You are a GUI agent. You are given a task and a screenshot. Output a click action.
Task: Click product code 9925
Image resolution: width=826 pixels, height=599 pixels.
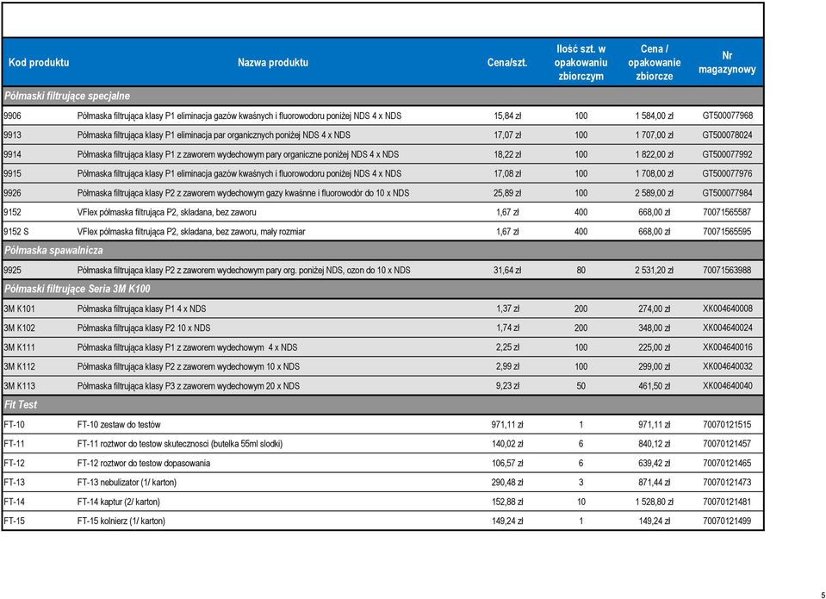click(13, 270)
